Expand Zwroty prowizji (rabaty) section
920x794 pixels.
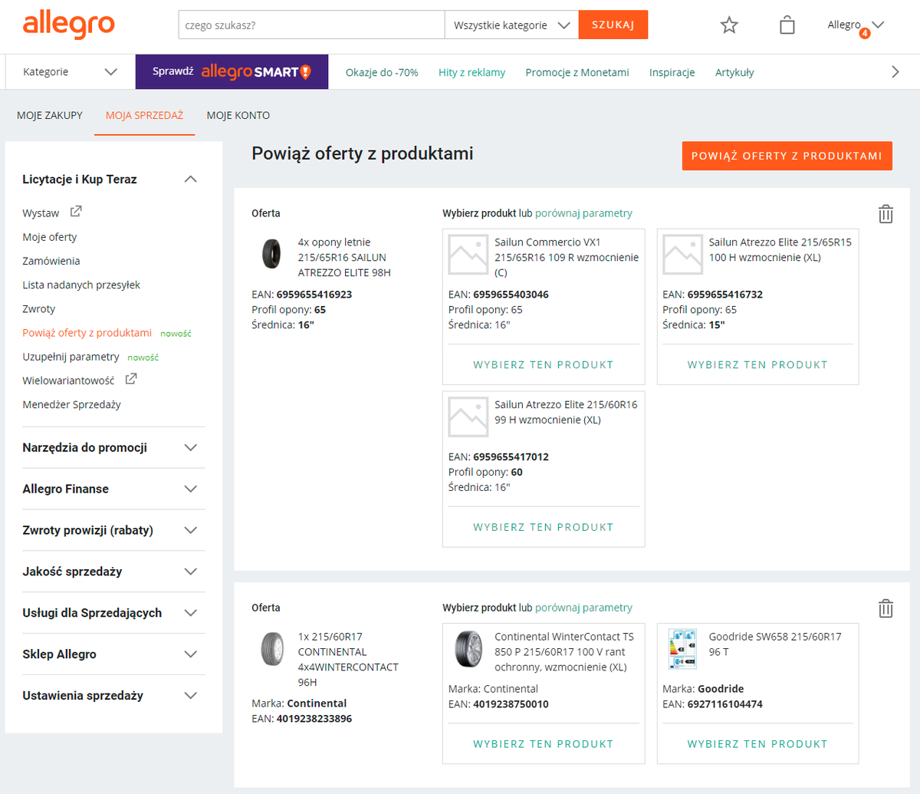point(191,531)
